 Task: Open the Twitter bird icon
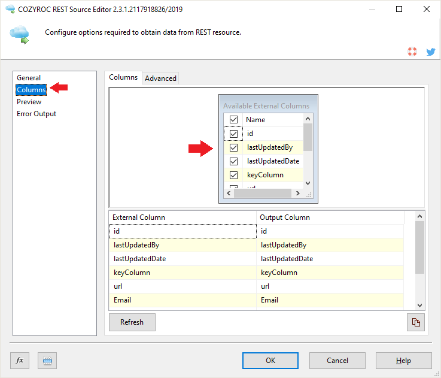point(431,52)
